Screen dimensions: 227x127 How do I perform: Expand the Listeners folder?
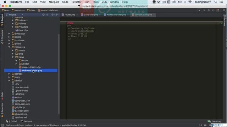(x=13, y=20)
